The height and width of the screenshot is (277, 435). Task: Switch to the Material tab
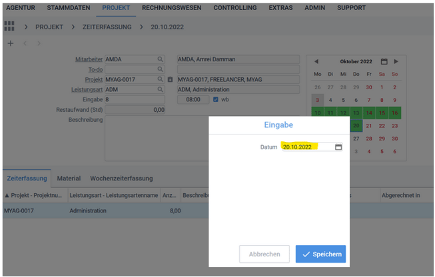(x=69, y=178)
